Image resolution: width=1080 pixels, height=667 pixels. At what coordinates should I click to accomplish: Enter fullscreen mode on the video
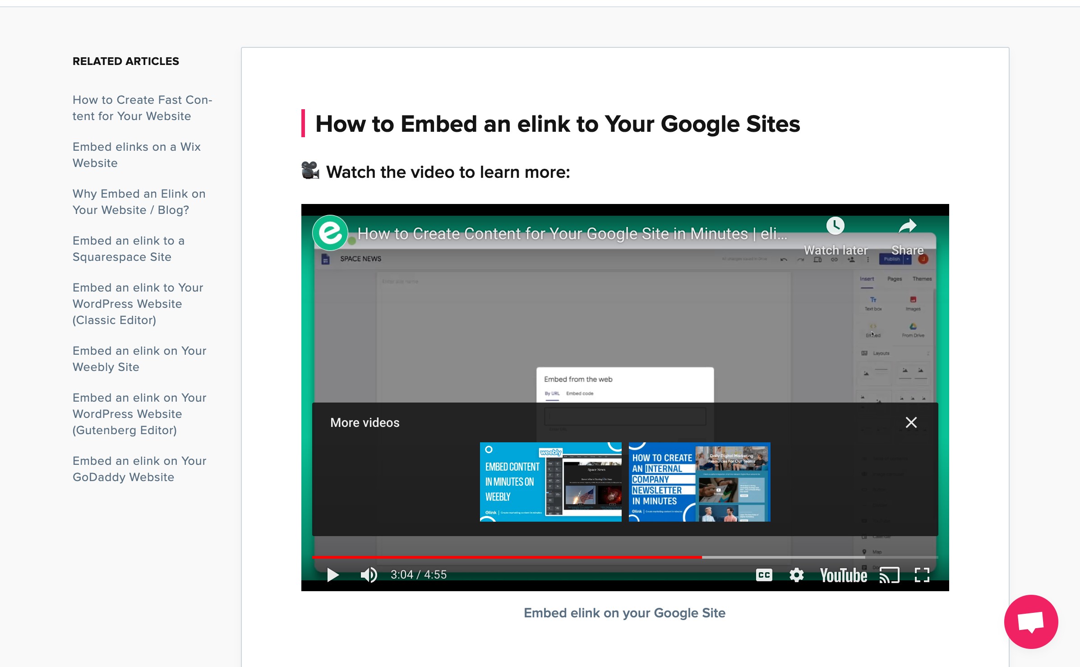922,575
